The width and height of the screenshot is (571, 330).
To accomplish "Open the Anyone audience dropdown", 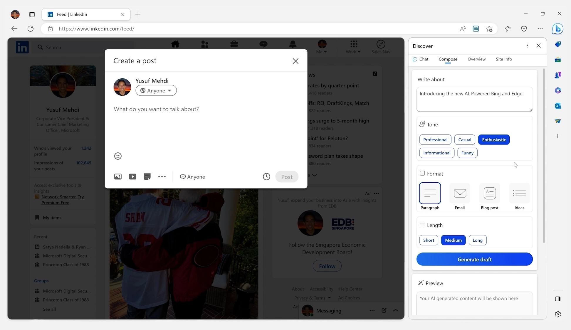I will tap(156, 90).
